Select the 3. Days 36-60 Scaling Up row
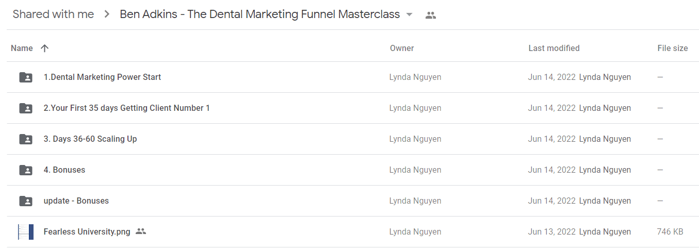The image size is (699, 249). pyautogui.click(x=352, y=139)
